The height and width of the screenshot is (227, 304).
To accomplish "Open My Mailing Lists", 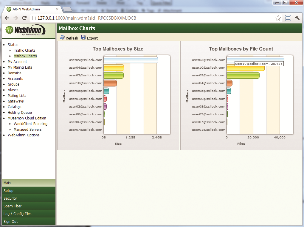I will click(x=20, y=67).
